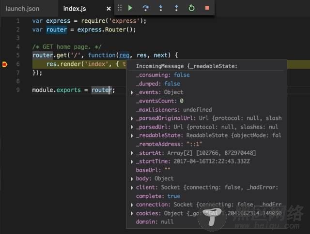Click the _consuming: false property
This screenshot has height=234, width=310.
pyautogui.click(x=163, y=75)
